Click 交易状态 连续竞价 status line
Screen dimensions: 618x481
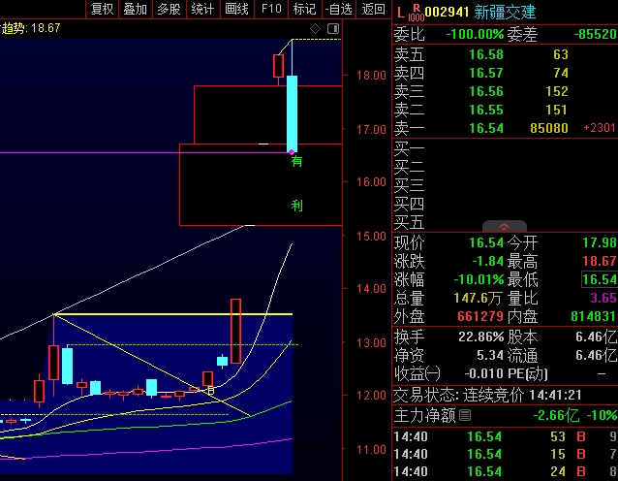(487, 395)
